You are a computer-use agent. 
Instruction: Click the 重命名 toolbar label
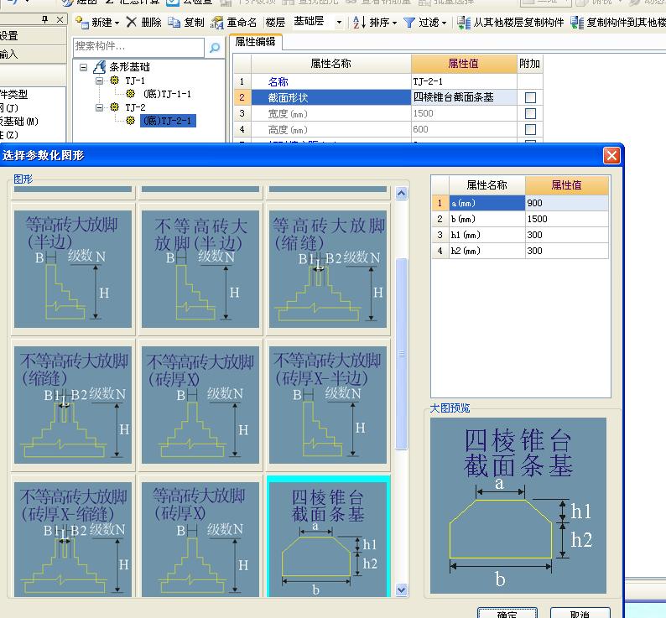tap(242, 23)
